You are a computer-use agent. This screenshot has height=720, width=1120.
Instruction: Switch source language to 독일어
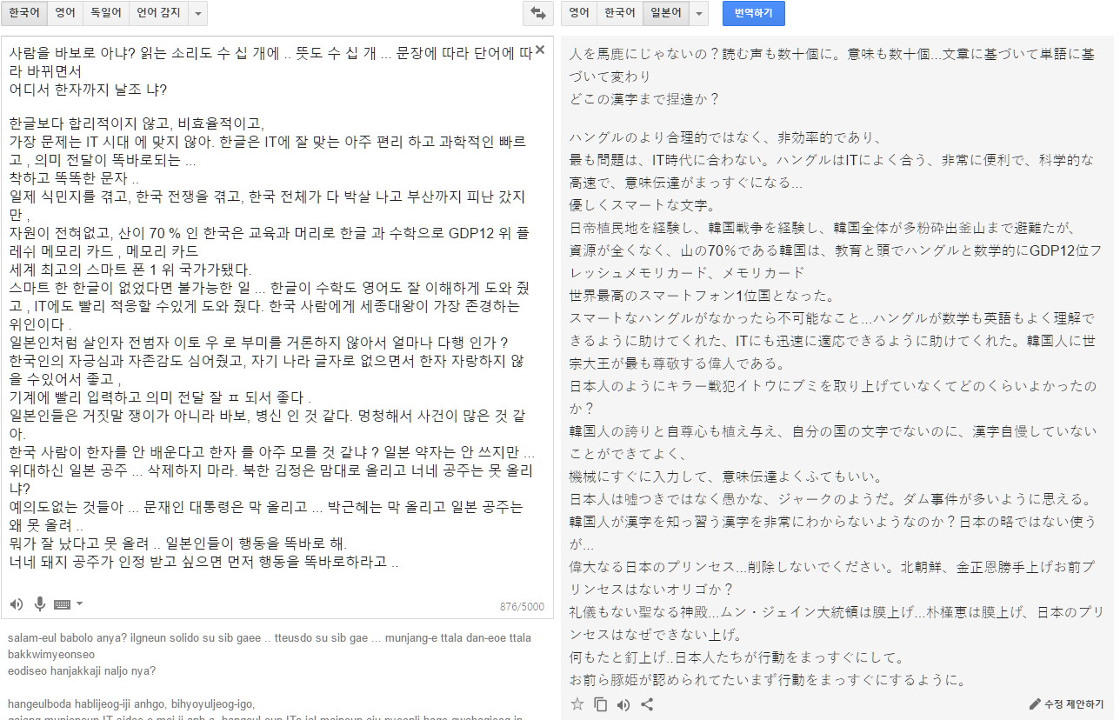(x=106, y=13)
